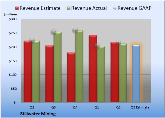Click the 'Q1' quarter axis label
165x118 pixels.
tap(97, 107)
